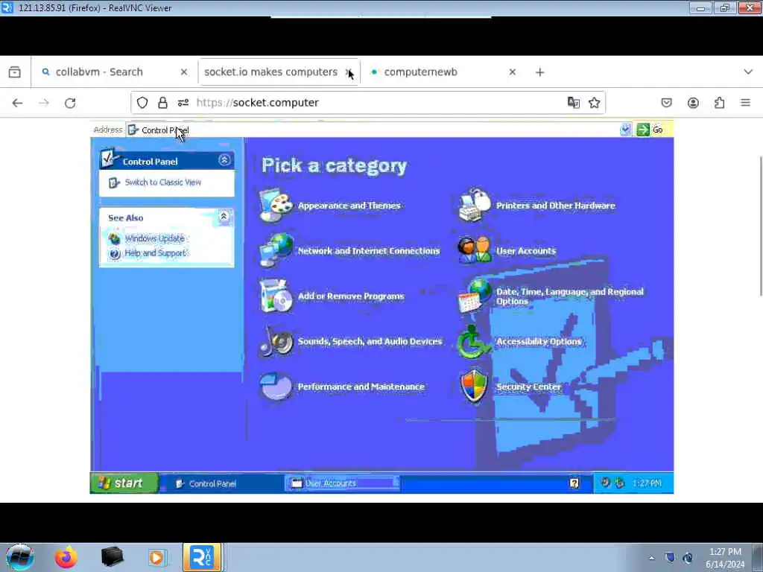Open the RealVNC taskbar button

tap(203, 557)
